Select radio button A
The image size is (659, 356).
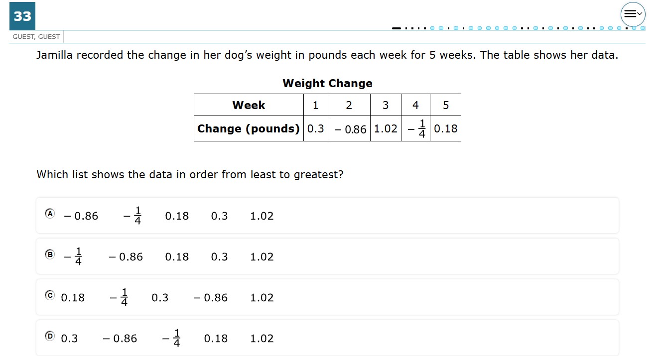click(49, 213)
